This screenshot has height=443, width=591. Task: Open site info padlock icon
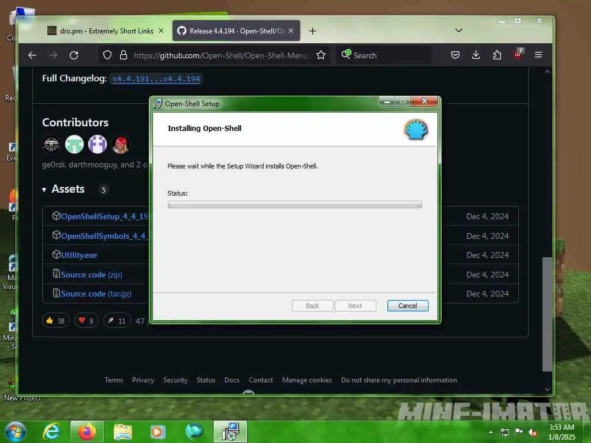pos(124,55)
